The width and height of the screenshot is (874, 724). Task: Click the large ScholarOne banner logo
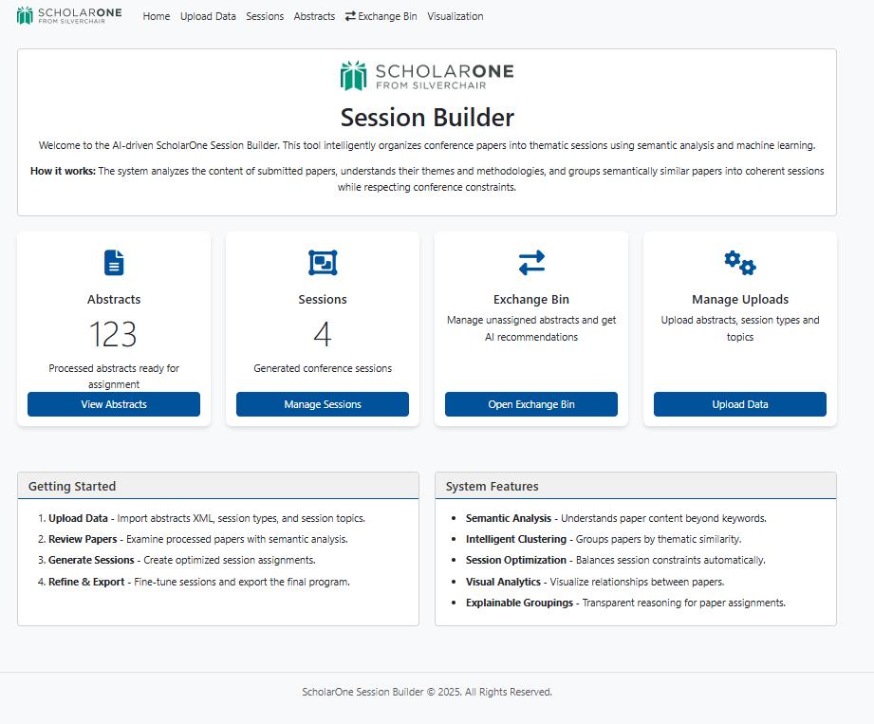(427, 76)
